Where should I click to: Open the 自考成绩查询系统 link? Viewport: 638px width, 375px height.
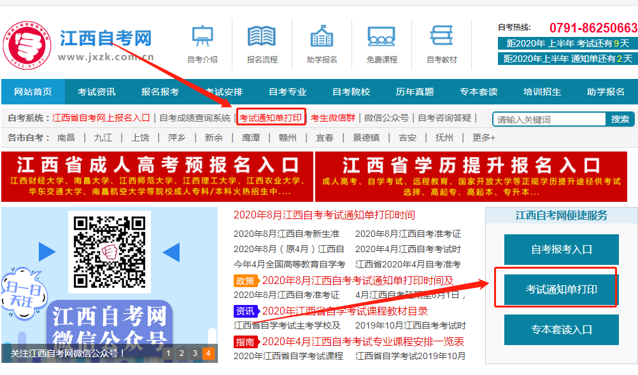(195, 118)
